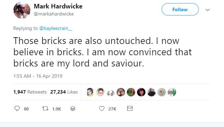Click the 80 replies count
Viewport: 224px width, 127px height.
(x=26, y=109)
